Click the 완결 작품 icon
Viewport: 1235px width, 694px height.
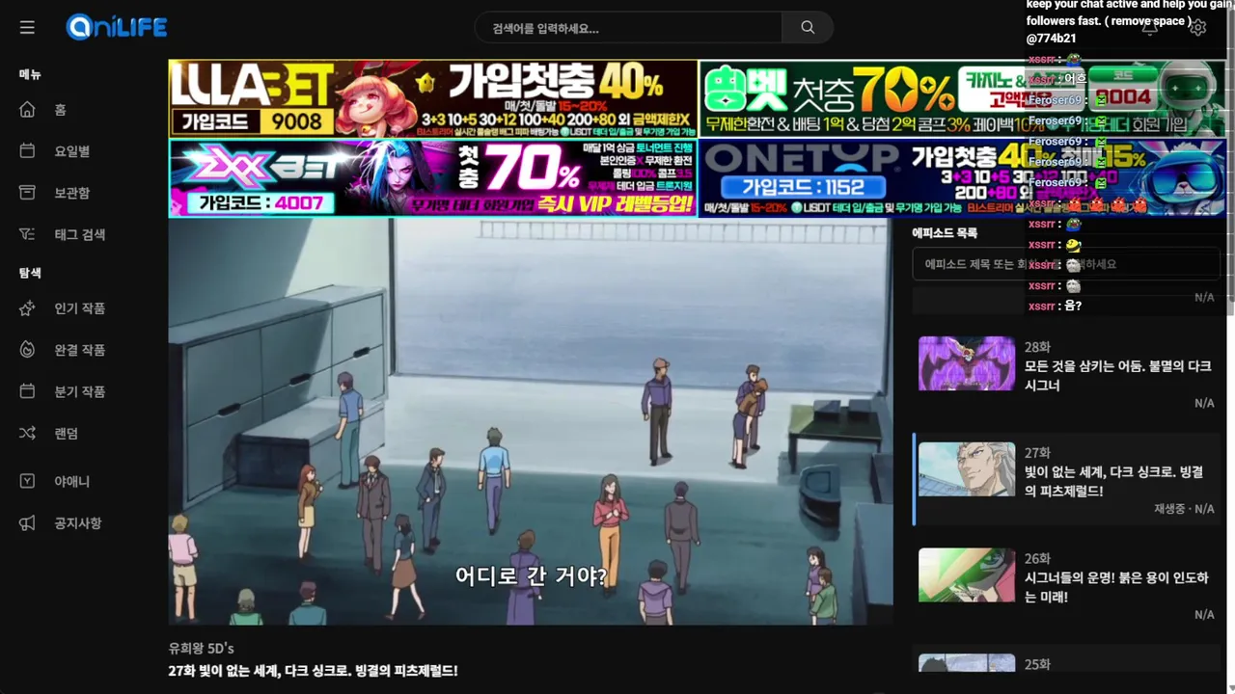point(27,350)
